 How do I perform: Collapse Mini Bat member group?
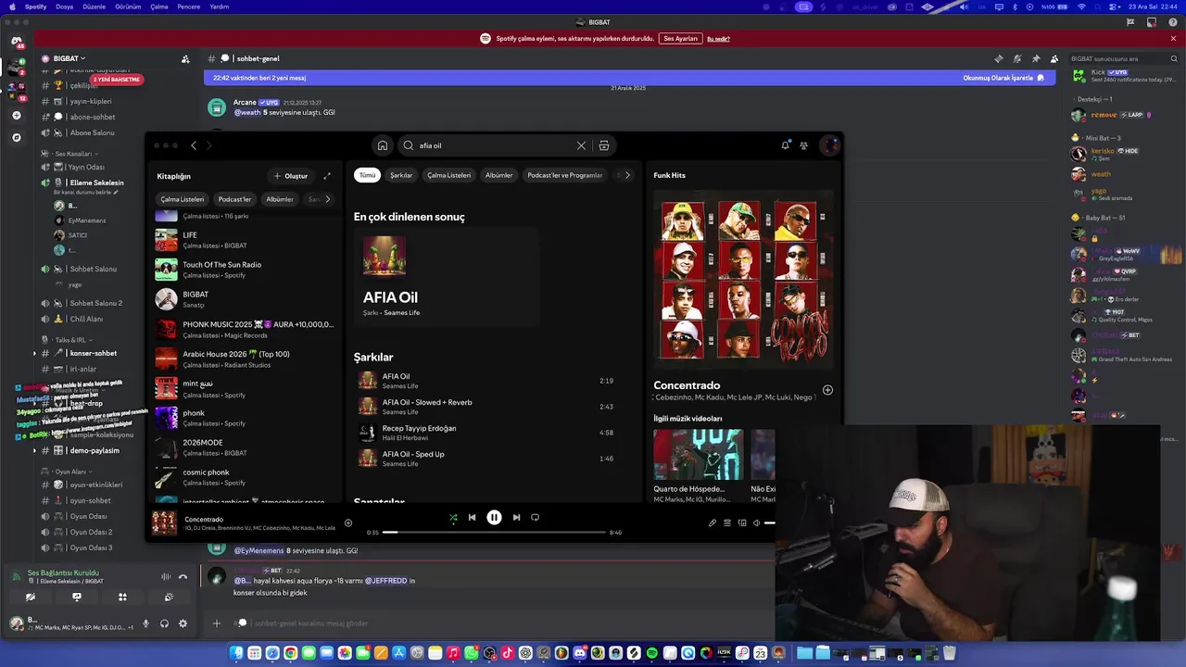(1097, 138)
